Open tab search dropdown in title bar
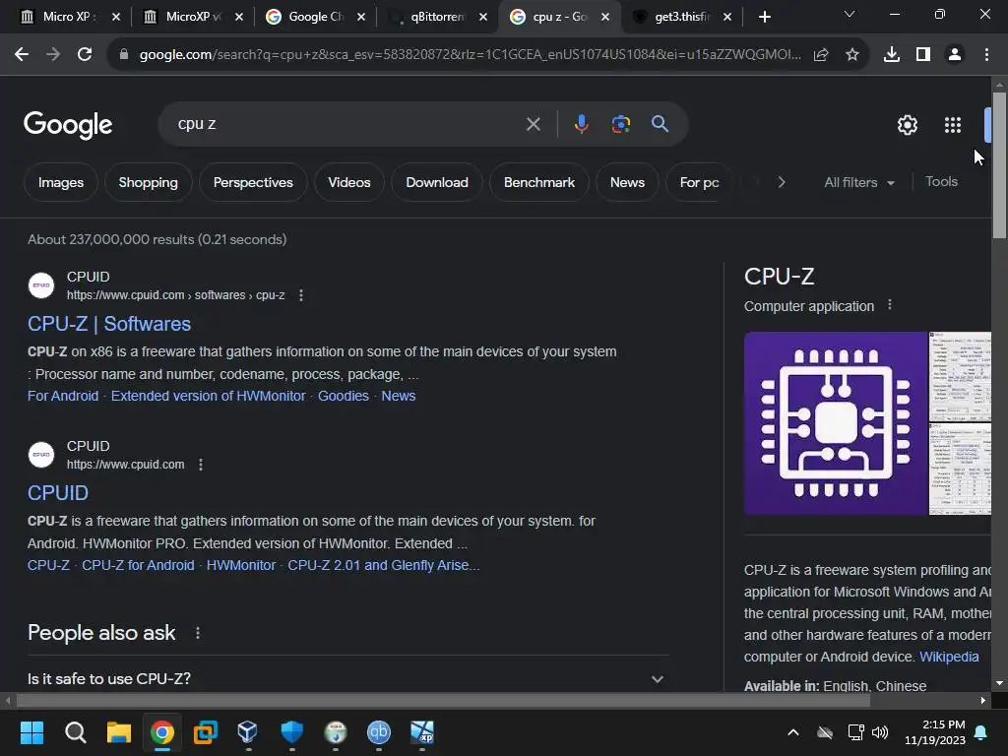 tap(850, 14)
